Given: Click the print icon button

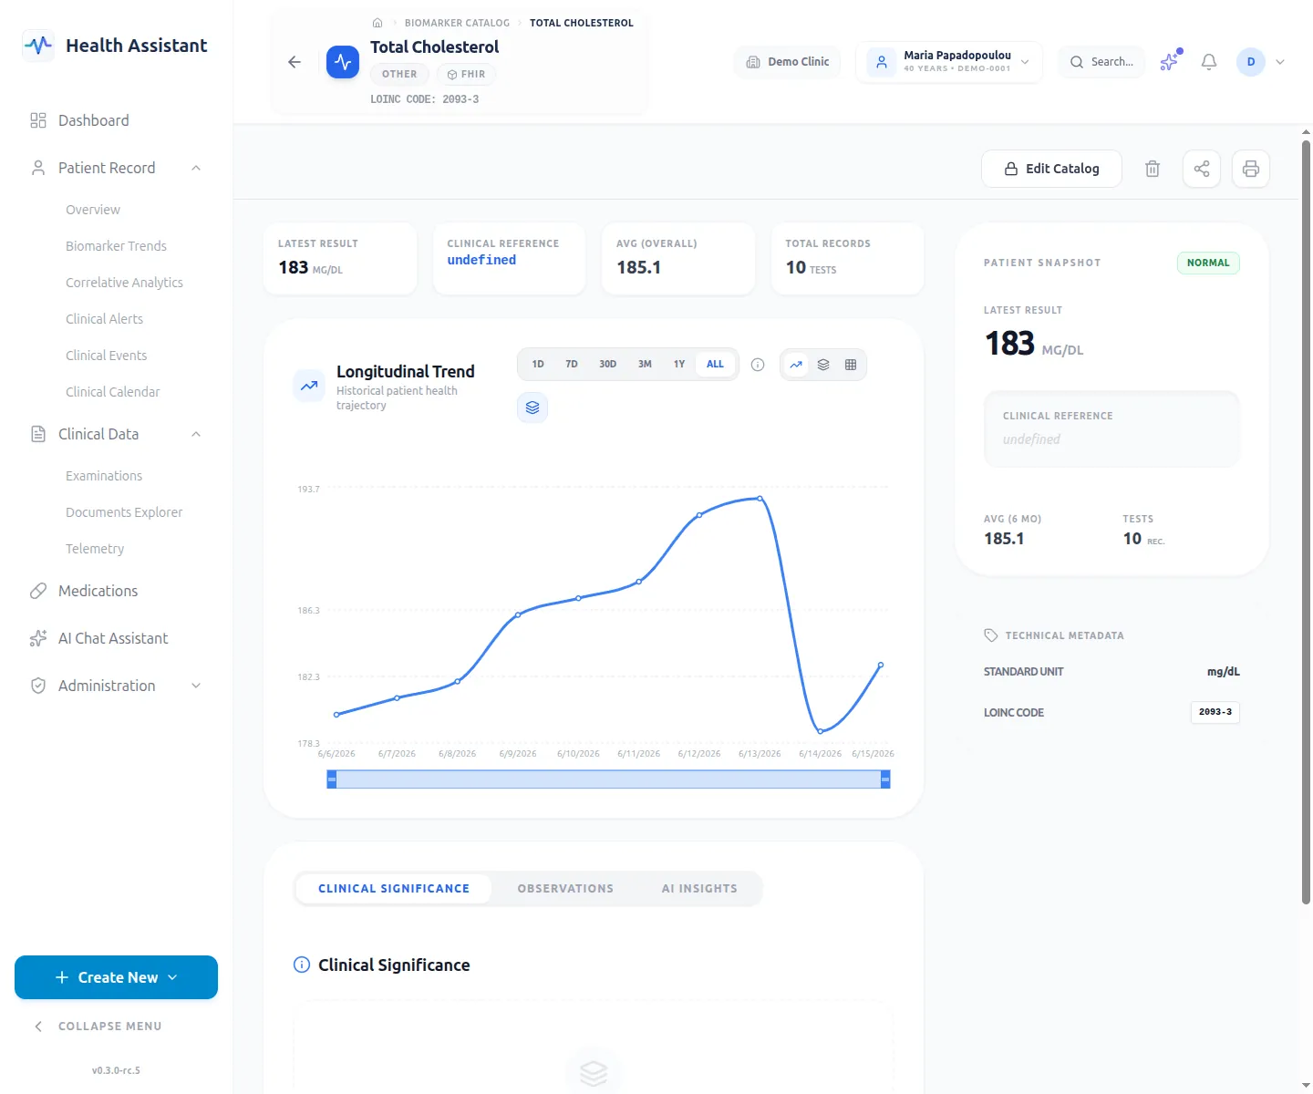Looking at the screenshot, I should 1251,169.
